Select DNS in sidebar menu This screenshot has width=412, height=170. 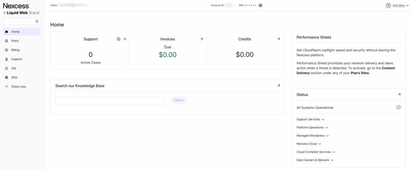tap(14, 77)
